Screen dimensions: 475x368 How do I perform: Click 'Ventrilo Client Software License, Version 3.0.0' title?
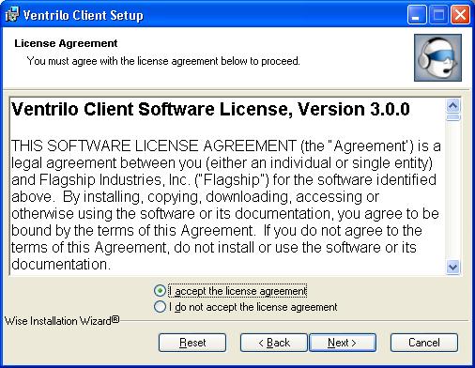click(210, 109)
